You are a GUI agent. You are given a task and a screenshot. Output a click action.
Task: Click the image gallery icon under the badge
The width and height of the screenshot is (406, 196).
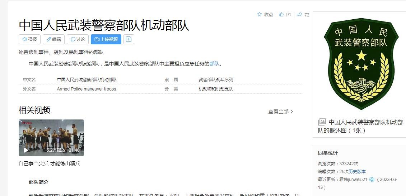[x=322, y=122]
